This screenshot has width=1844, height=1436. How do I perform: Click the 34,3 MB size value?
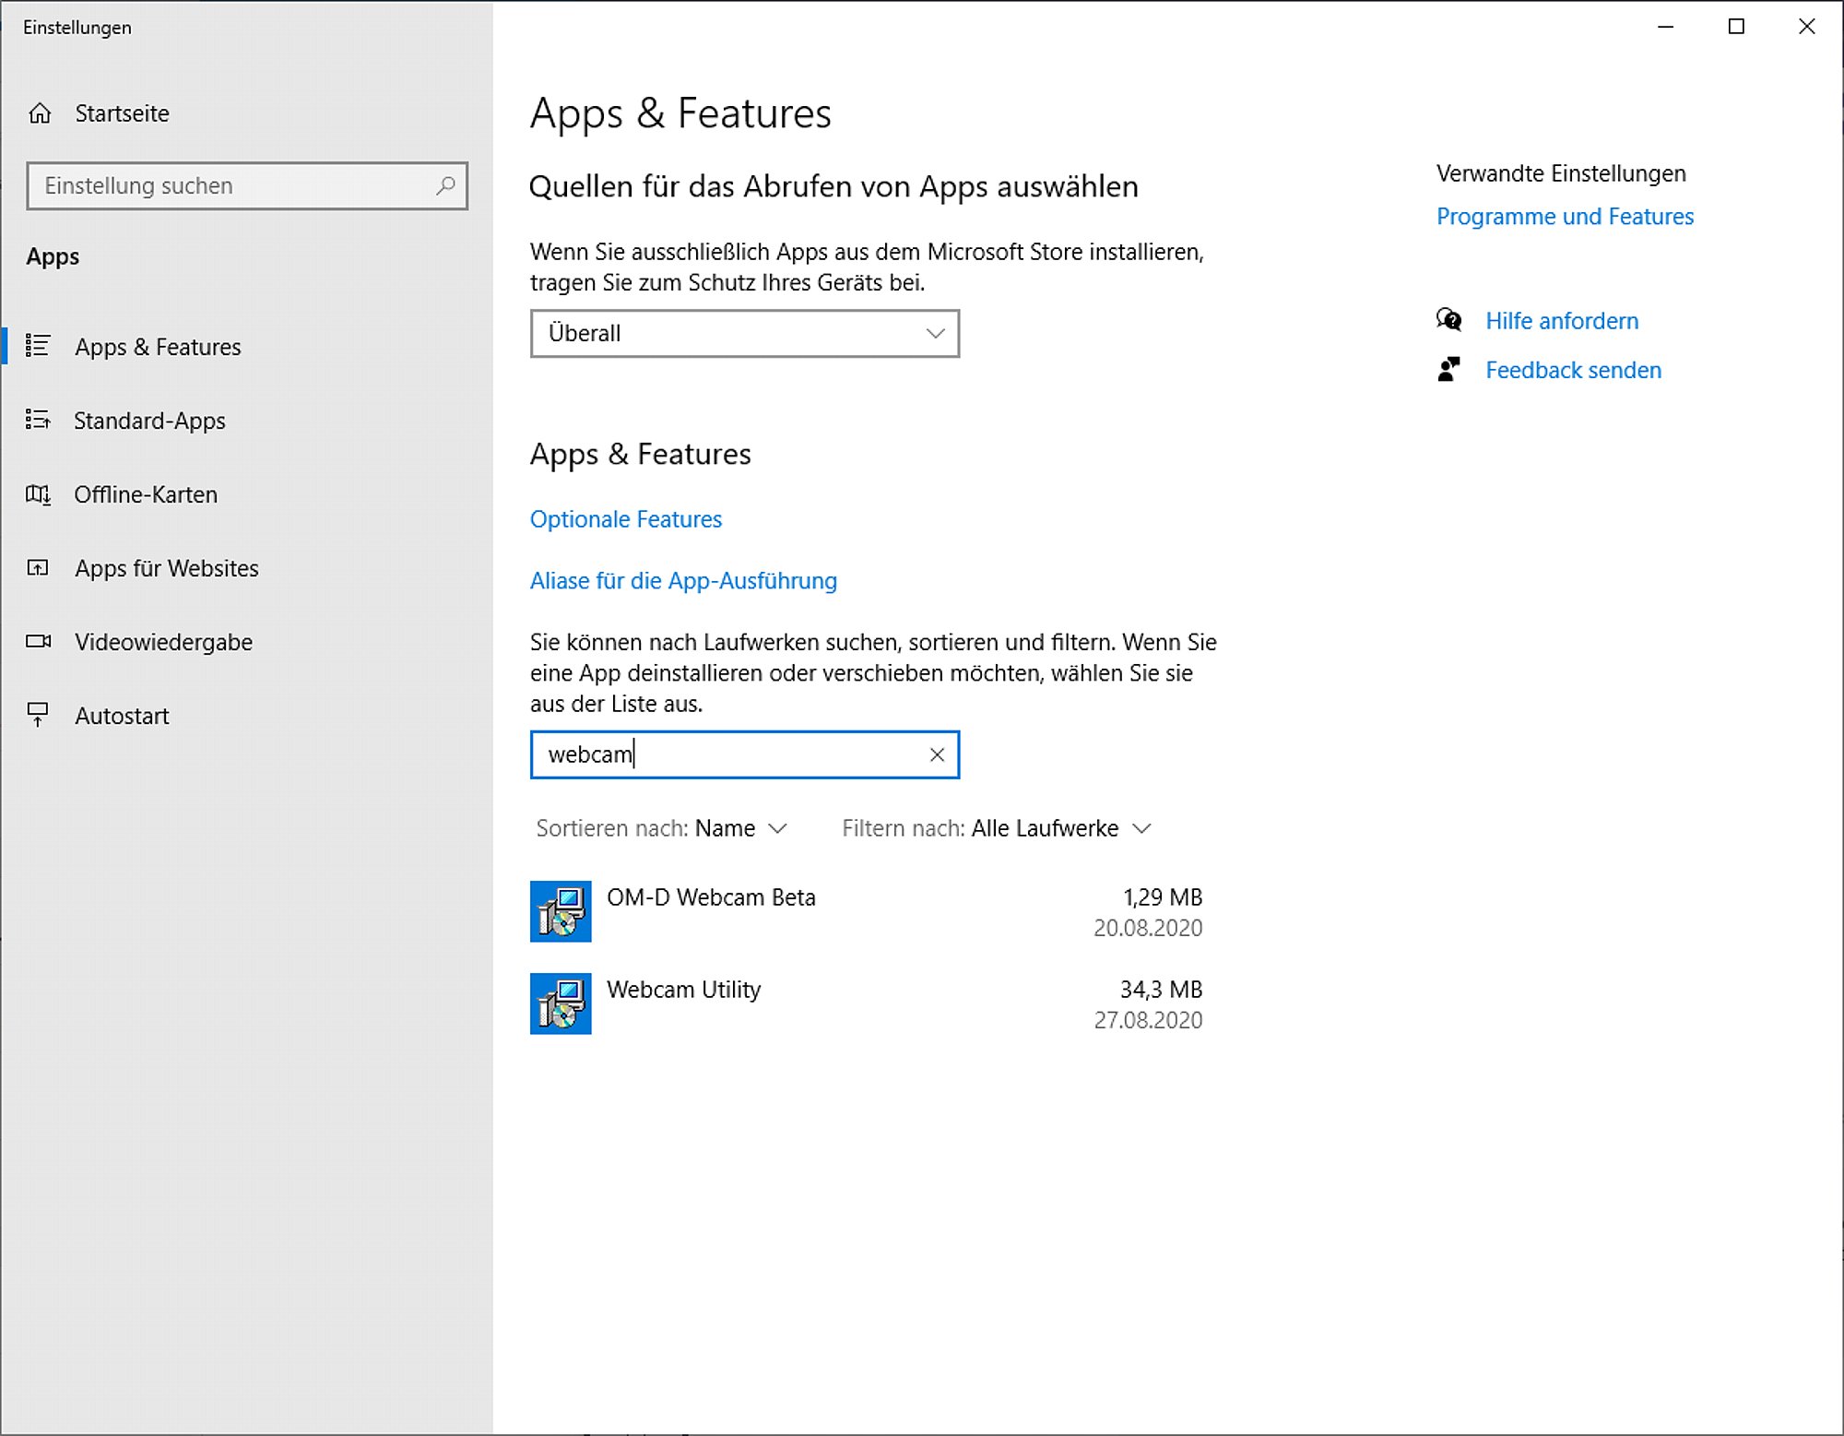point(1161,989)
